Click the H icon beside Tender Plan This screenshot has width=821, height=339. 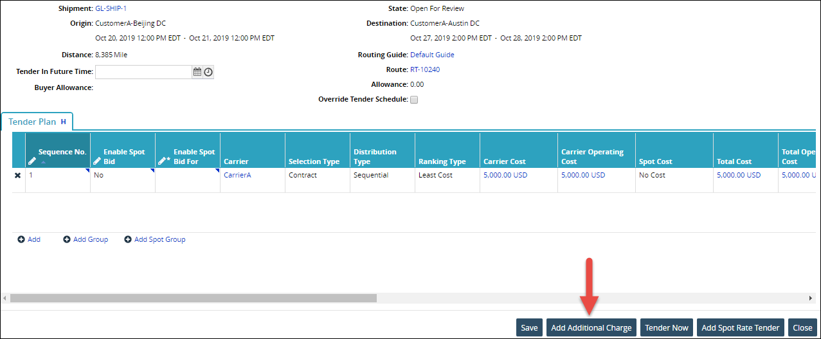64,122
